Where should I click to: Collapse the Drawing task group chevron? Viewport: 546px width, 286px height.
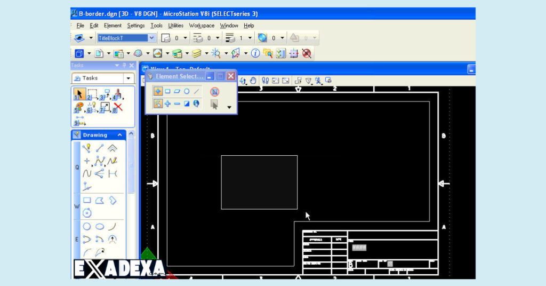tap(120, 135)
